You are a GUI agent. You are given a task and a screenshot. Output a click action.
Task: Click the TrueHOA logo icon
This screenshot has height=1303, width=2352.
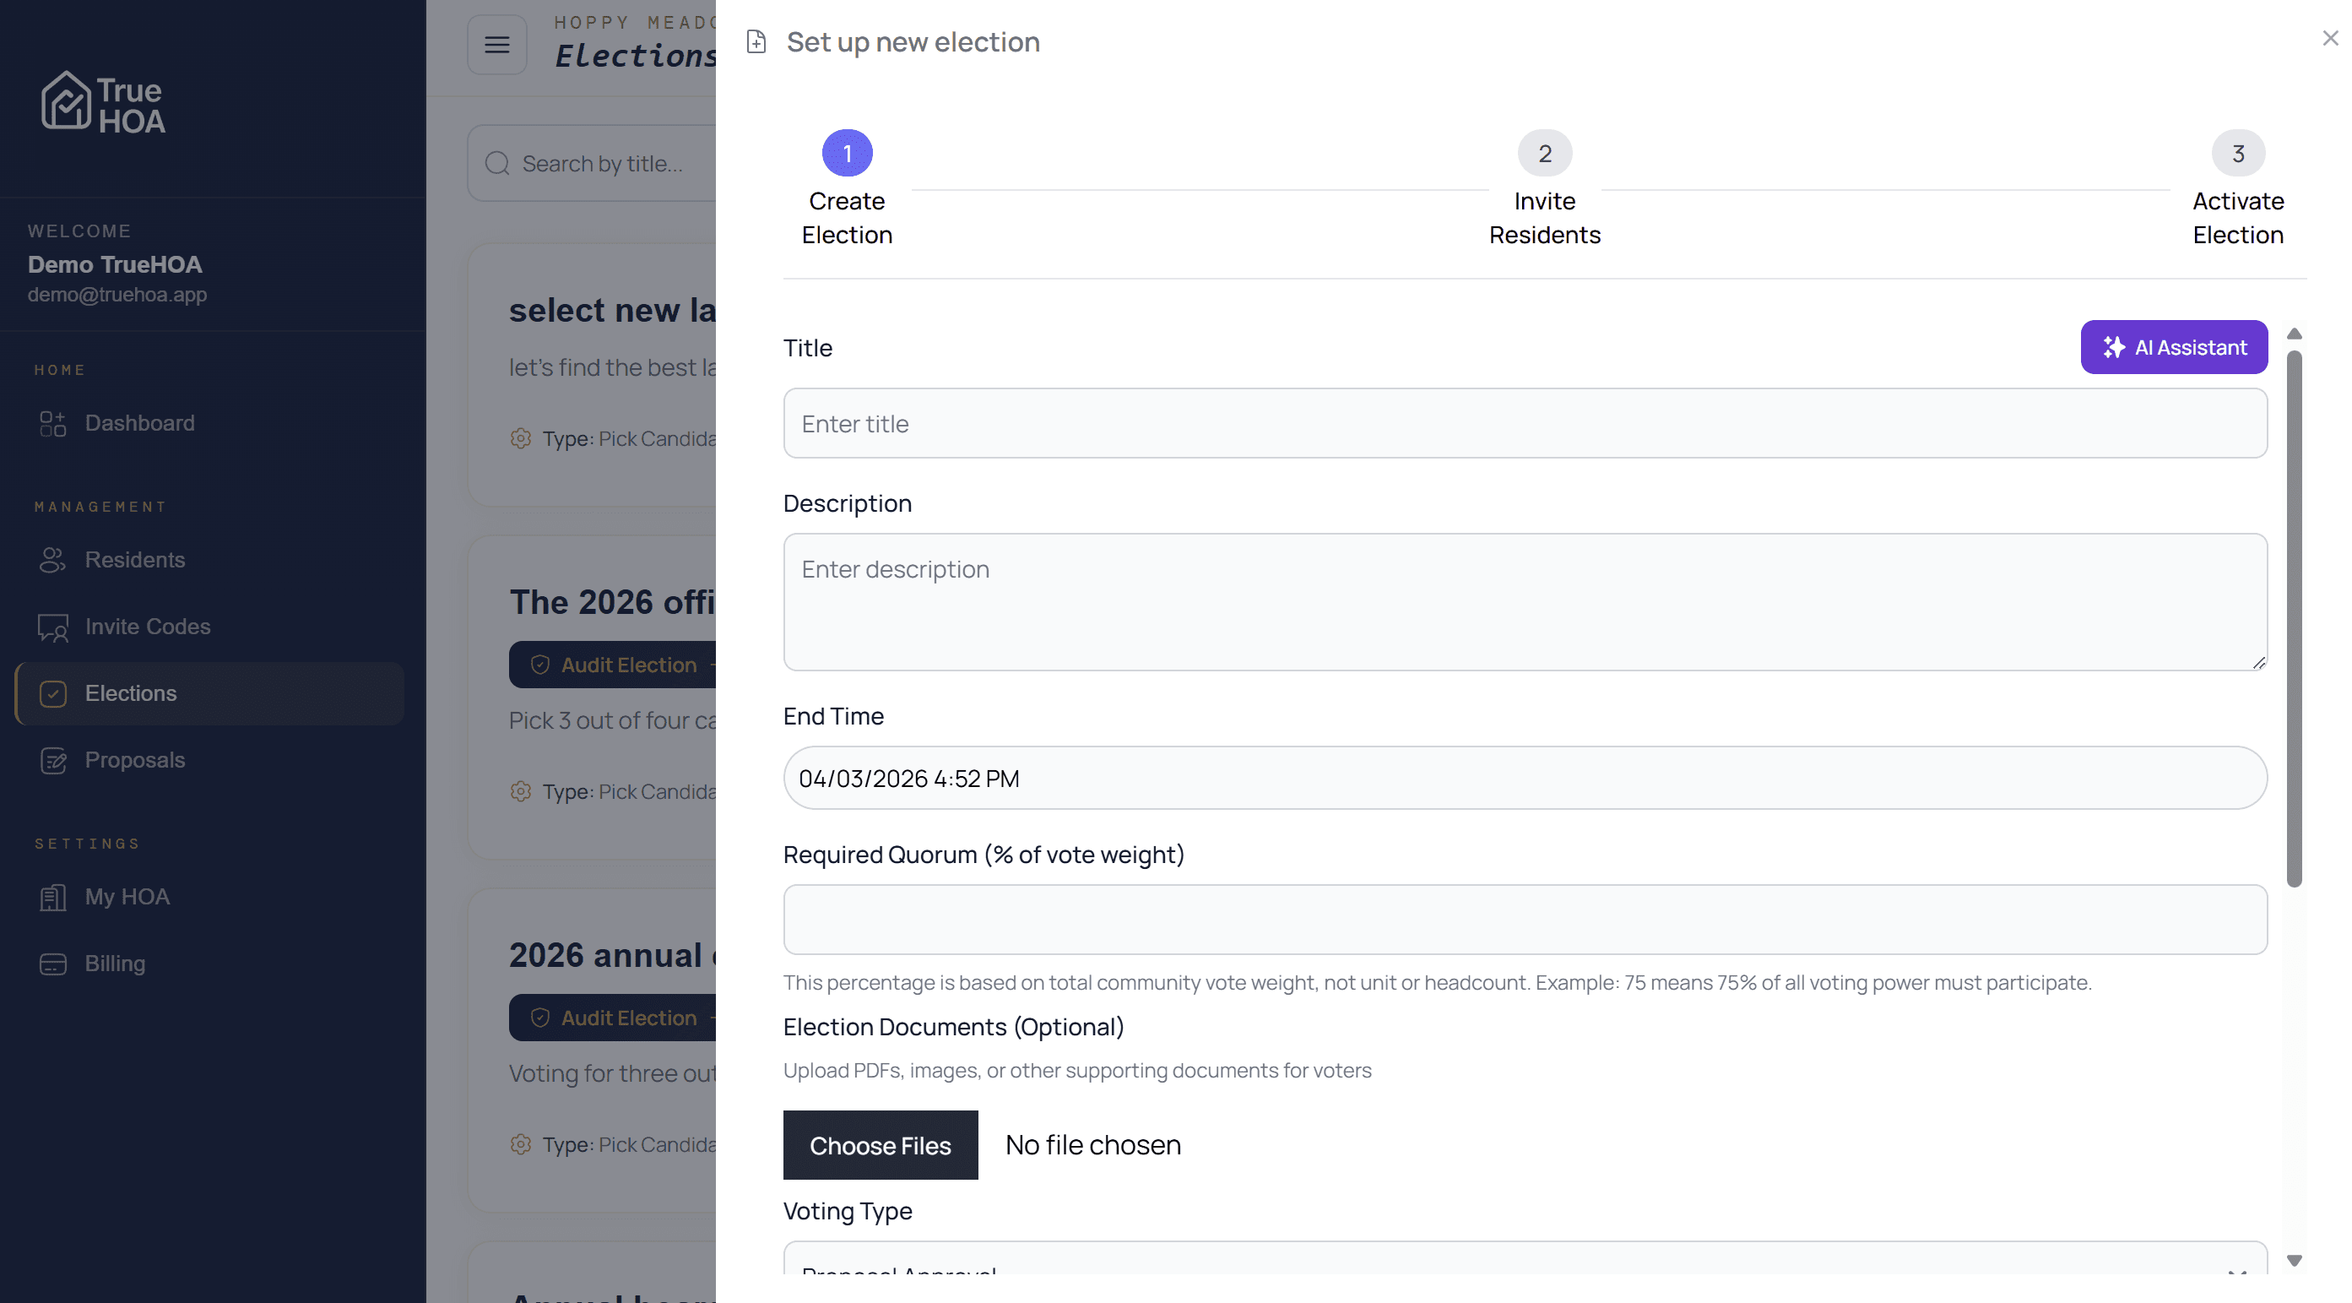click(66, 102)
